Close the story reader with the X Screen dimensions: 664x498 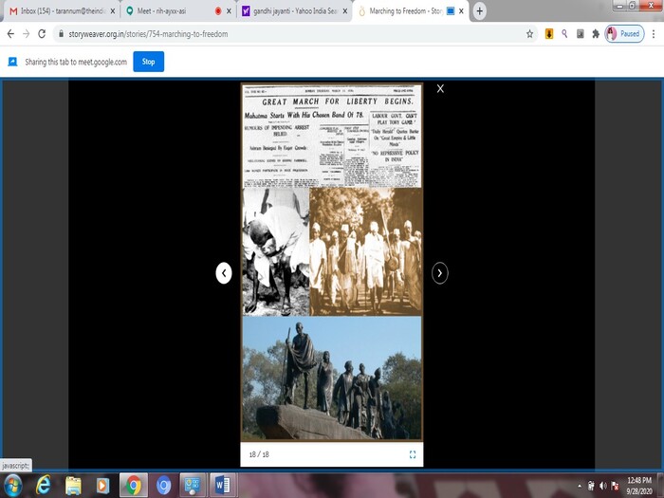(x=440, y=88)
